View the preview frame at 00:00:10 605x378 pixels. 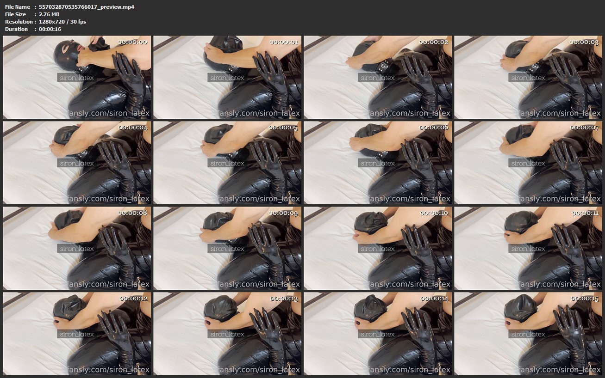[x=378, y=248]
